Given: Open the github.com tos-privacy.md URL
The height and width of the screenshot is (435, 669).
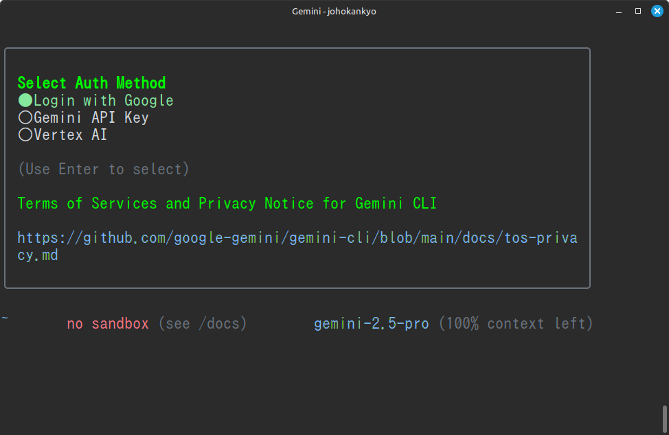Looking at the screenshot, I should point(297,238).
